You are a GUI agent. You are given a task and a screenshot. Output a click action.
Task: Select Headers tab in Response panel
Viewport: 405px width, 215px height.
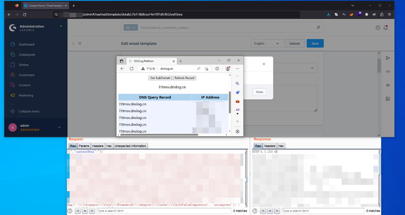tap(270, 146)
